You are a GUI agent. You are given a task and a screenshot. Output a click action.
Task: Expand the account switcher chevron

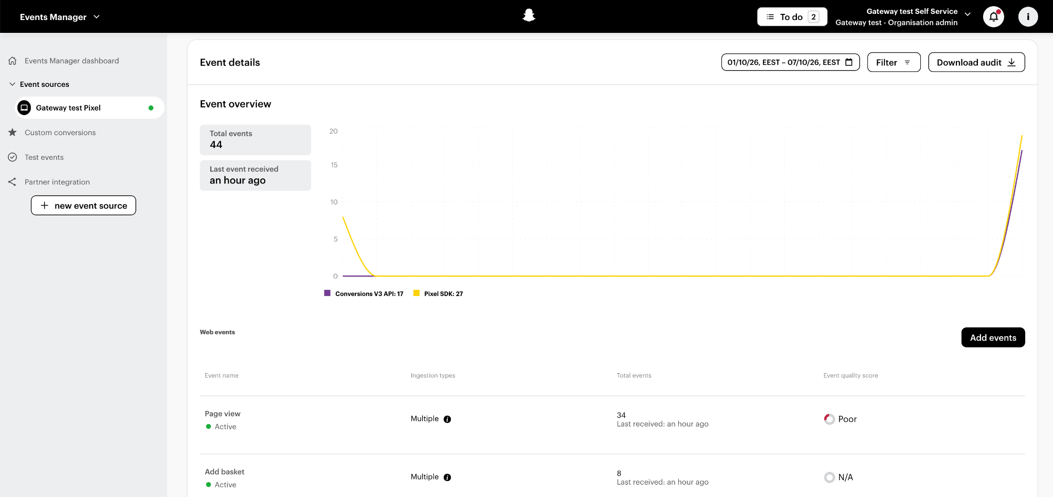click(x=968, y=14)
